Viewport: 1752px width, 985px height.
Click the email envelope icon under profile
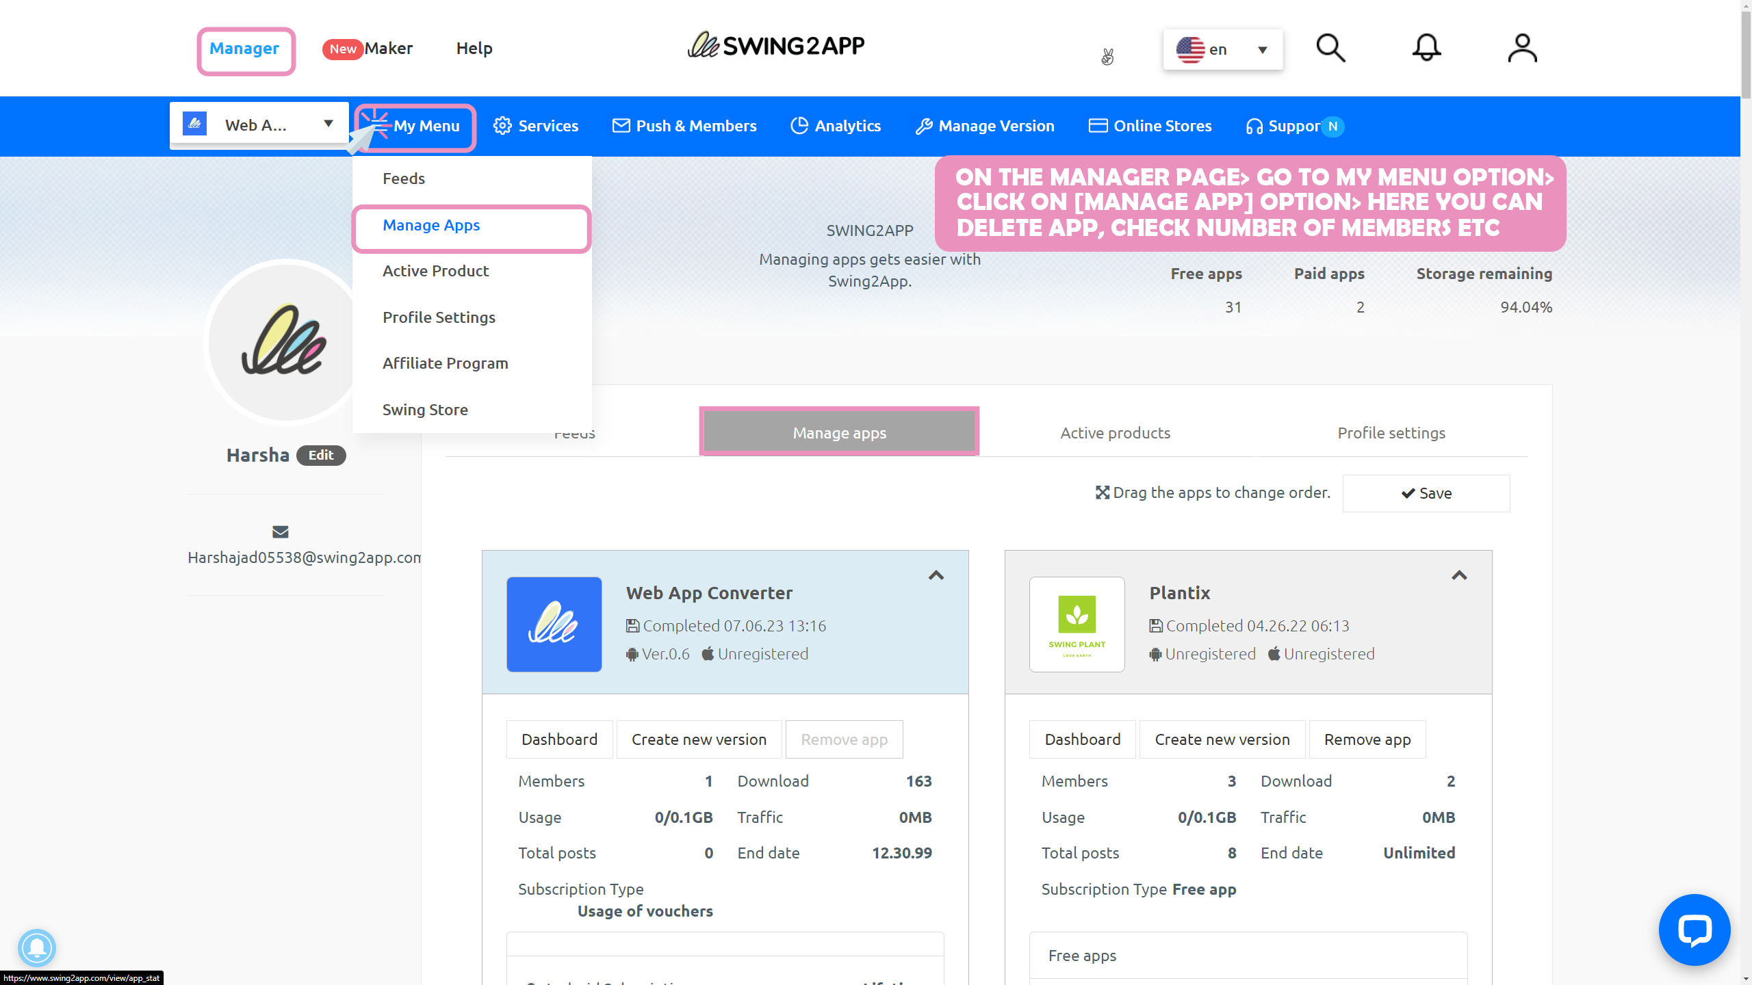(280, 531)
